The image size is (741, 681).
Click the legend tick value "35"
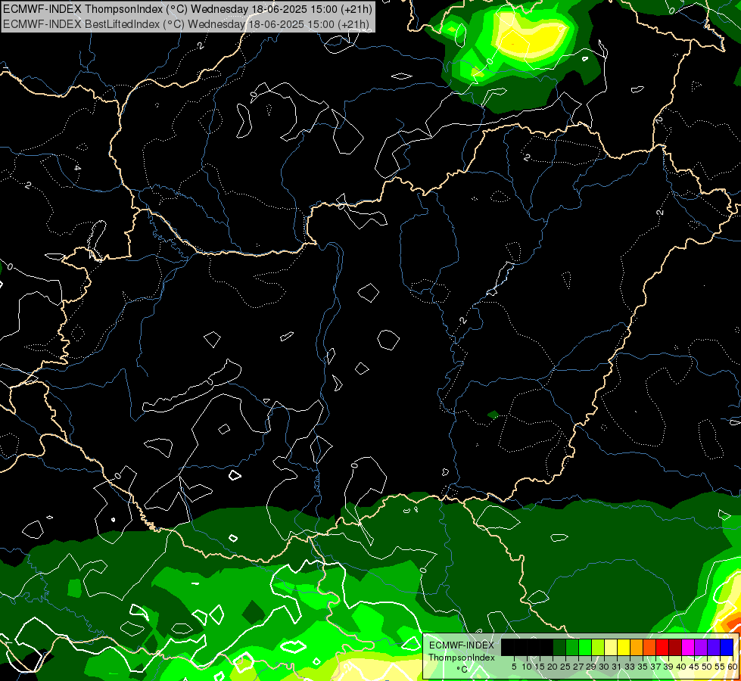pos(643,667)
